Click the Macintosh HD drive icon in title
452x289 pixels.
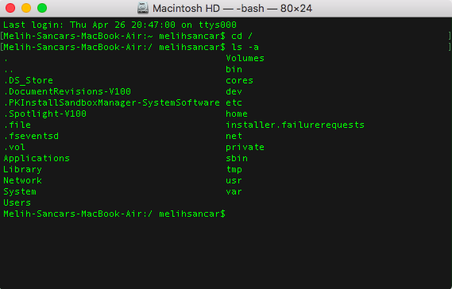(x=143, y=8)
